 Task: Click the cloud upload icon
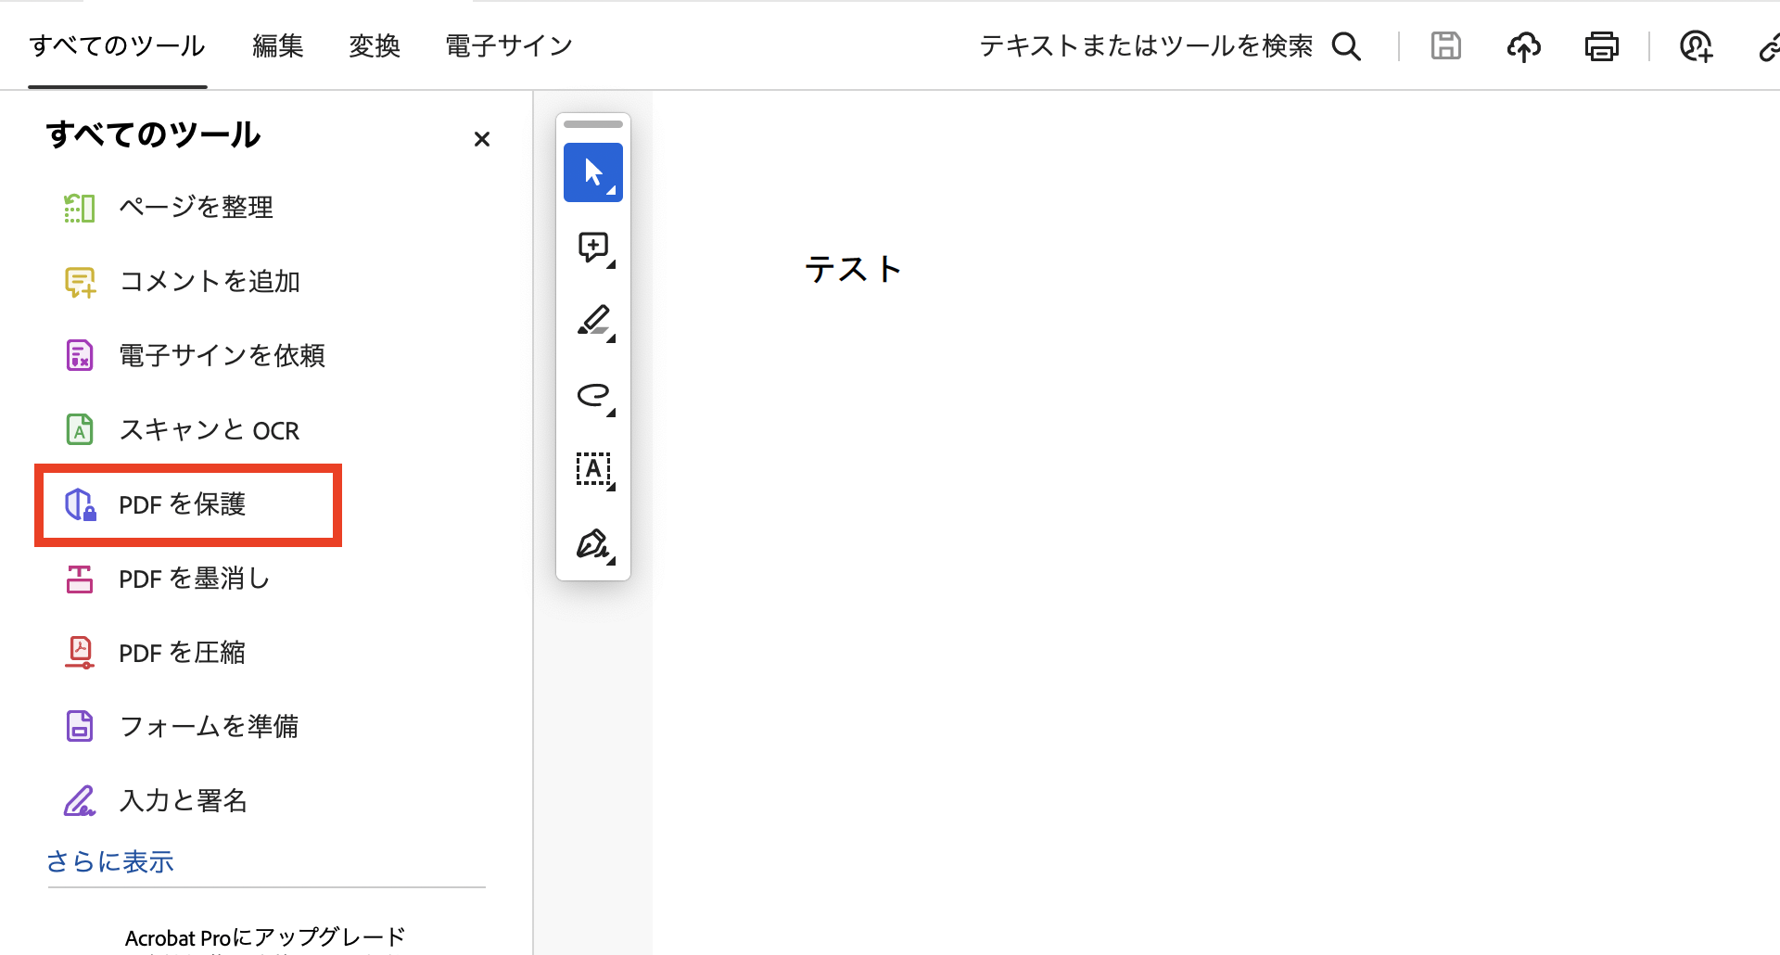coord(1523,46)
